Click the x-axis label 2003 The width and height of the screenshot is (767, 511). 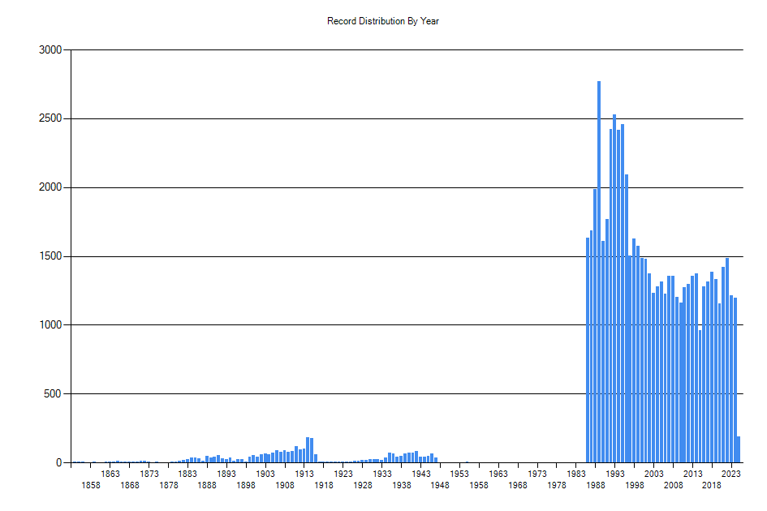(653, 474)
